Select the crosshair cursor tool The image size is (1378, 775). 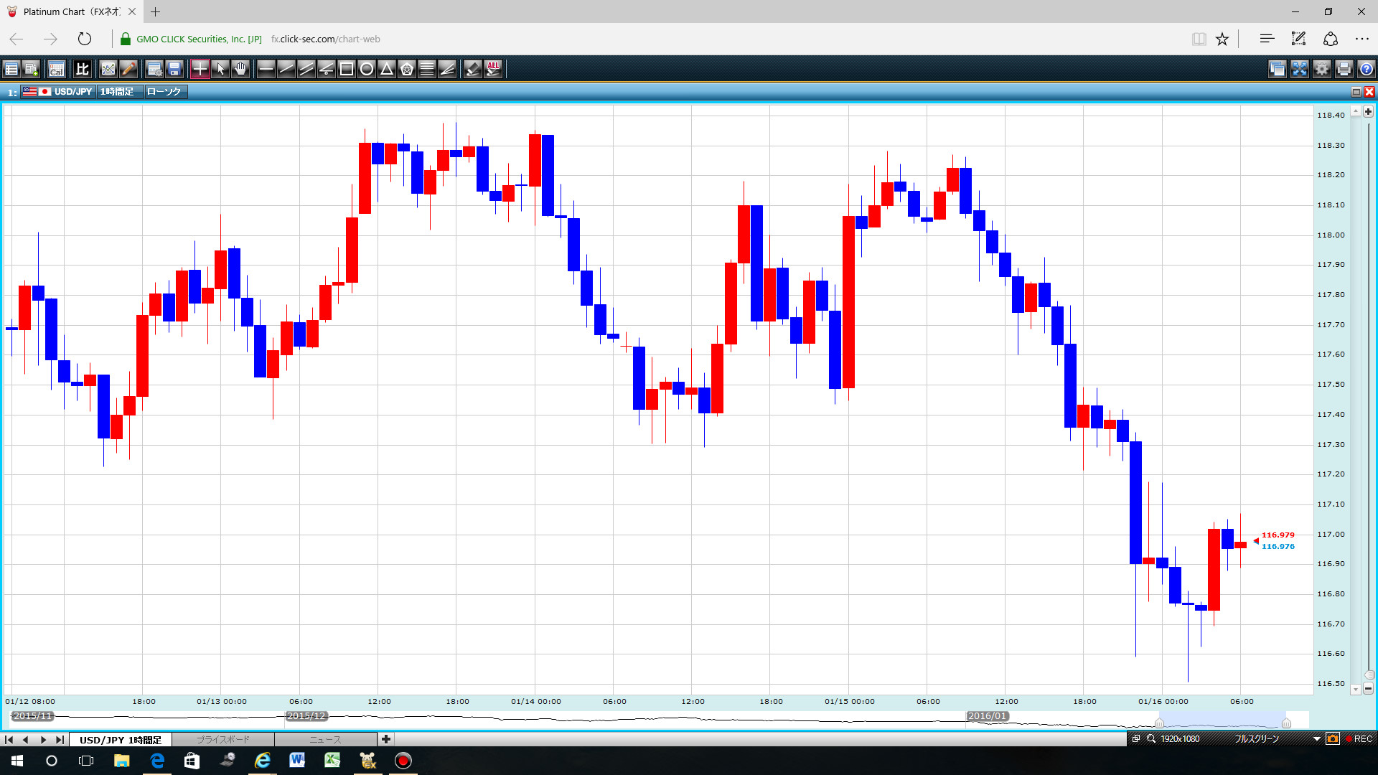coord(200,69)
